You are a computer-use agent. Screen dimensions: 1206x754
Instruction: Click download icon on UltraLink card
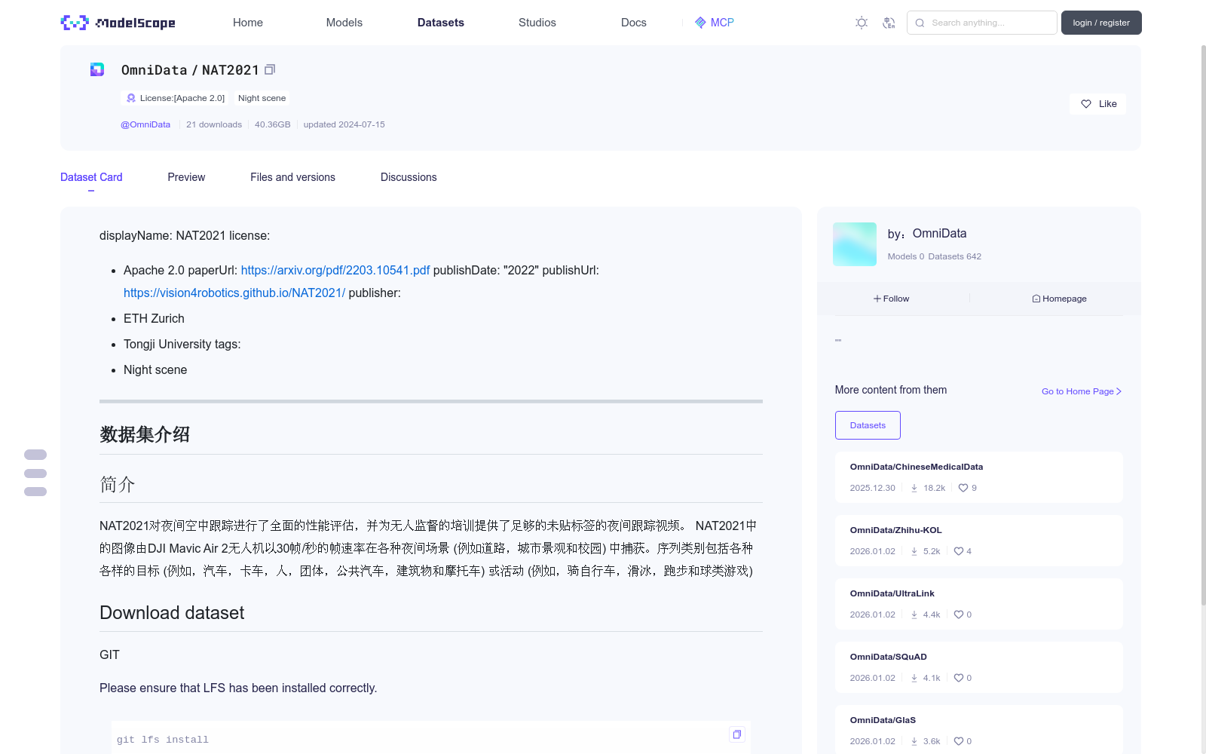tap(914, 615)
